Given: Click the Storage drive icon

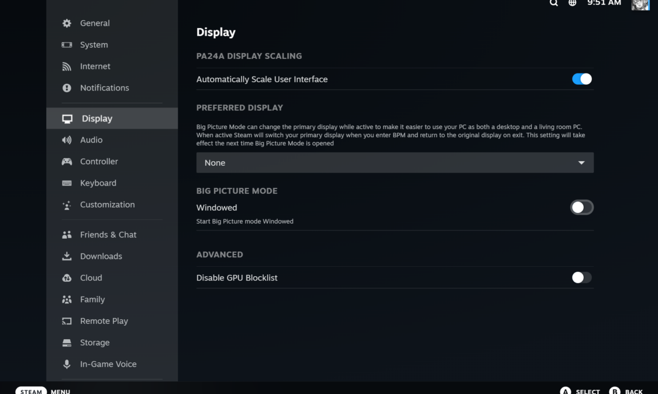Looking at the screenshot, I should point(67,343).
